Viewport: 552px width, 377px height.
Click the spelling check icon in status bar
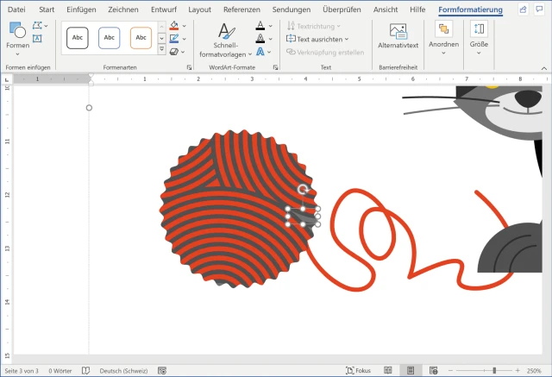click(85, 370)
